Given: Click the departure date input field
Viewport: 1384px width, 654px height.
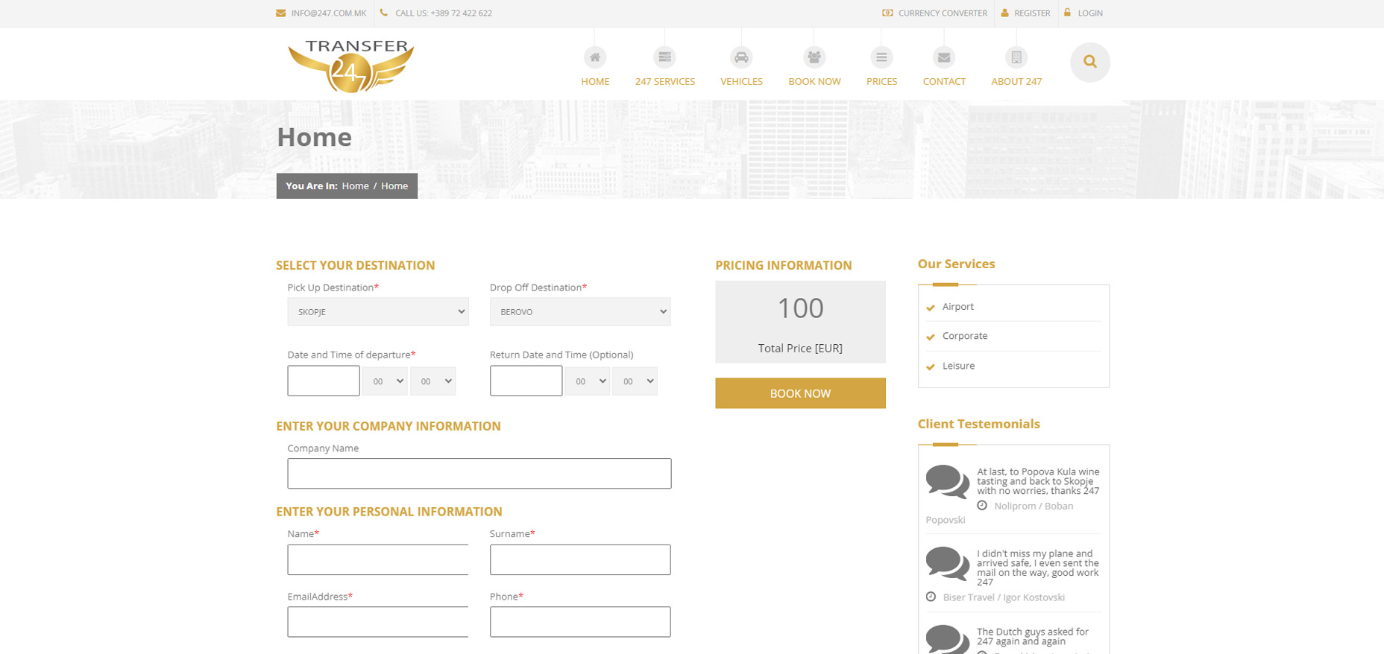Looking at the screenshot, I should tap(324, 381).
